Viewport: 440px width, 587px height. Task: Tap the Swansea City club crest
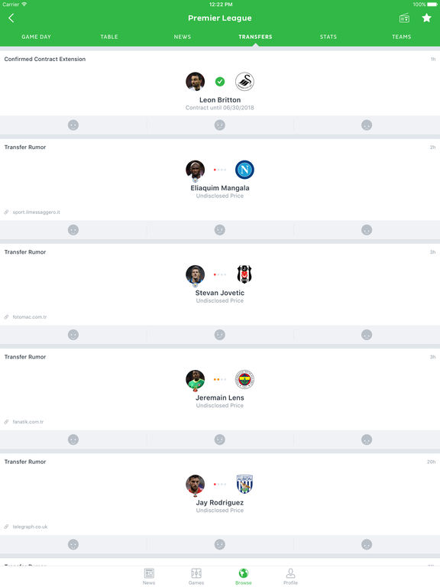tap(244, 82)
